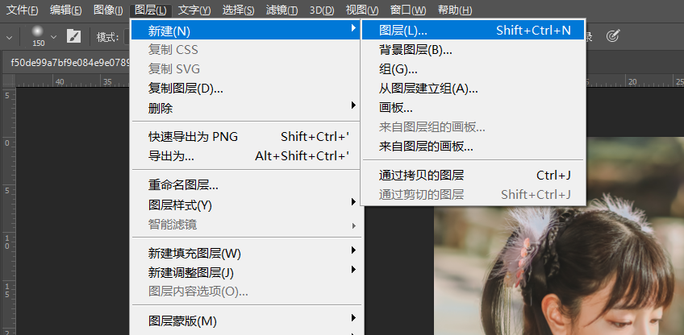Viewport: 684px width, 335px height.
Task: Open the 滤镜(T) menu
Action: pyautogui.click(x=282, y=10)
